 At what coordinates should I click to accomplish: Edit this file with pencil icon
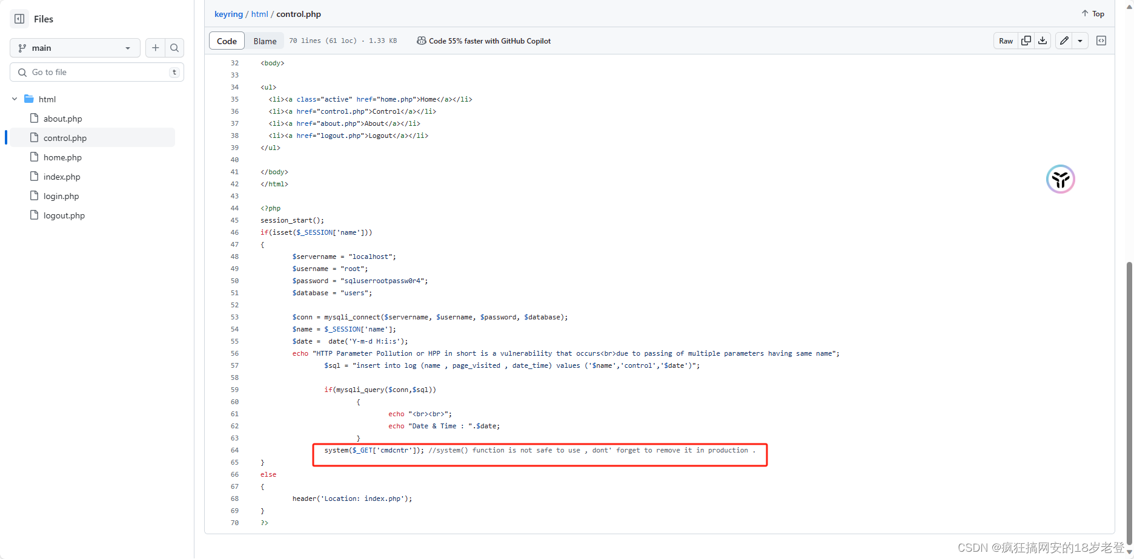1064,41
